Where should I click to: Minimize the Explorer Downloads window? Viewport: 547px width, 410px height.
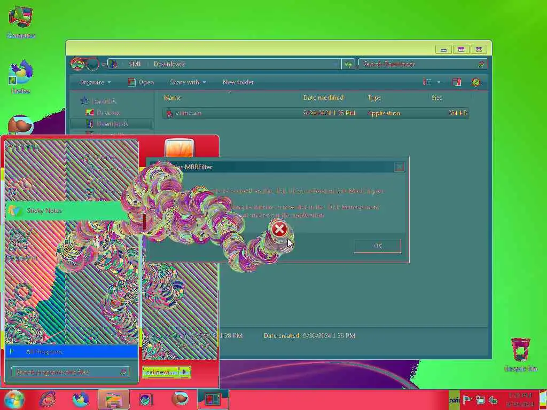click(x=443, y=50)
